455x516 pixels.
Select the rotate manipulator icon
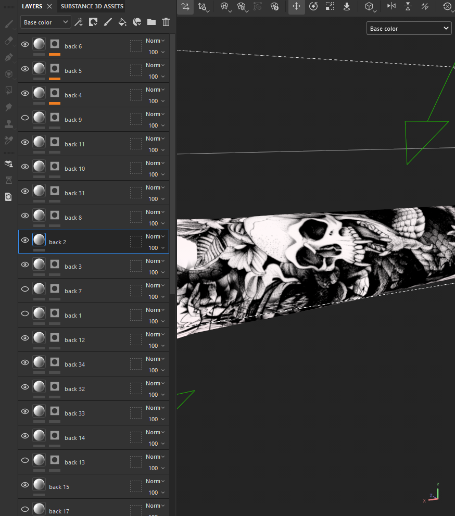(x=313, y=6)
